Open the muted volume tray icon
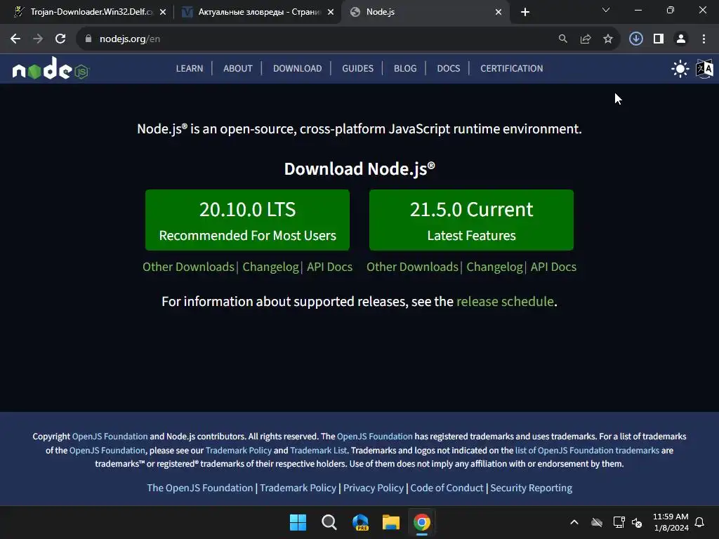Screen dimensions: 719x539 637,522
